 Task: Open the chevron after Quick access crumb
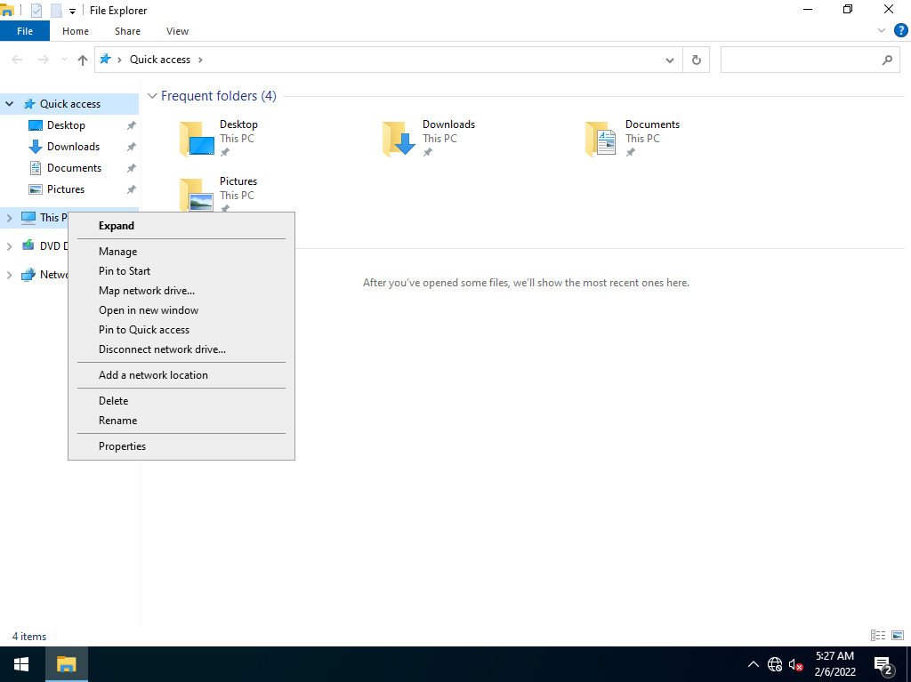[x=200, y=60]
